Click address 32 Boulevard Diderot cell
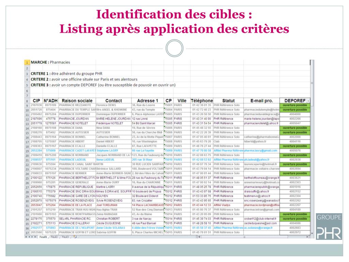Viewport: 349px width, 262px height. 147,196
